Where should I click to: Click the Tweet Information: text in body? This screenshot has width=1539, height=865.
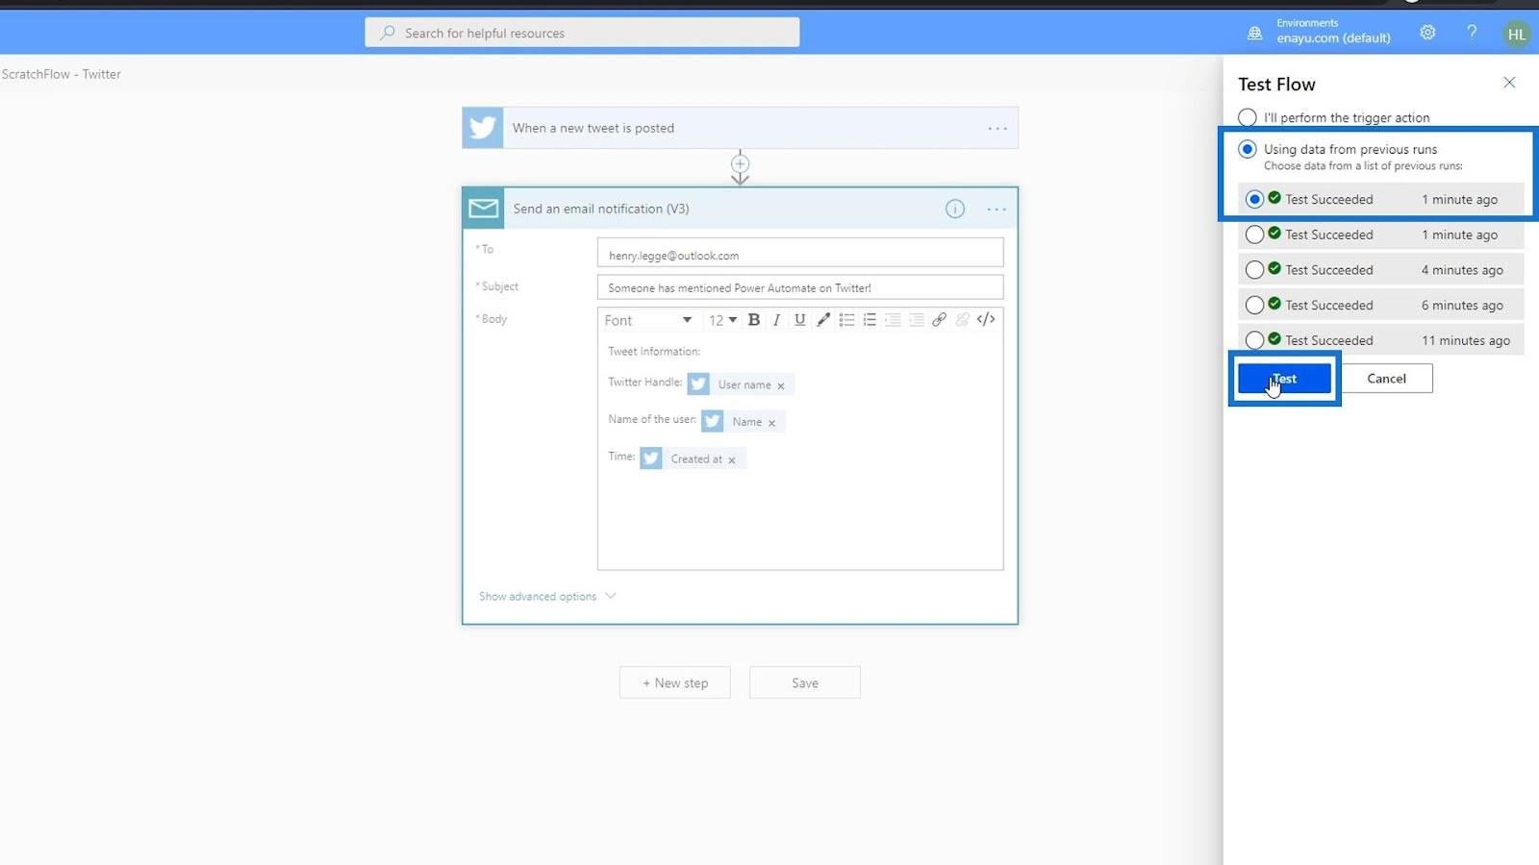(654, 352)
